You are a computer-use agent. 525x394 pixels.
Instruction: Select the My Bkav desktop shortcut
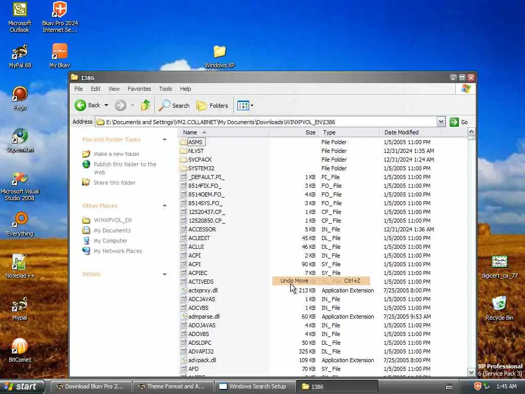pos(59,56)
